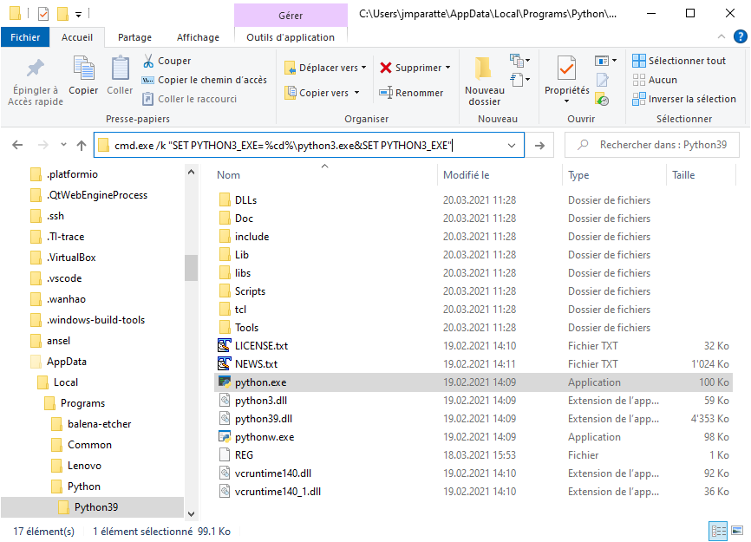Viewport: 751px width, 542px height.
Task: Switch to large icons view in status bar
Action: tap(737, 531)
